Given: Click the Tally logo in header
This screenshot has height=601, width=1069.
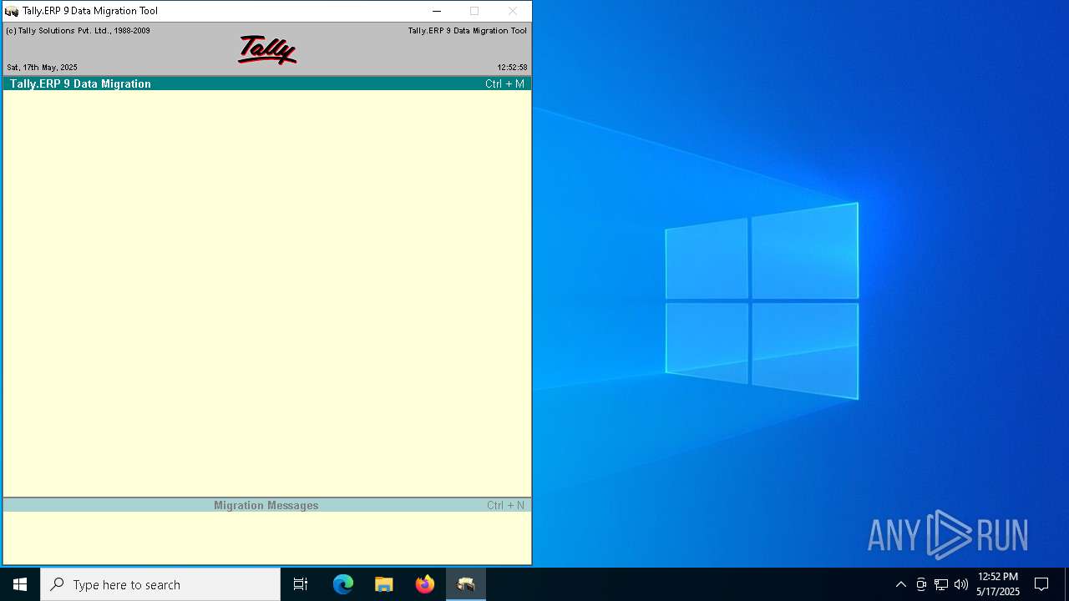Looking at the screenshot, I should pos(267,50).
